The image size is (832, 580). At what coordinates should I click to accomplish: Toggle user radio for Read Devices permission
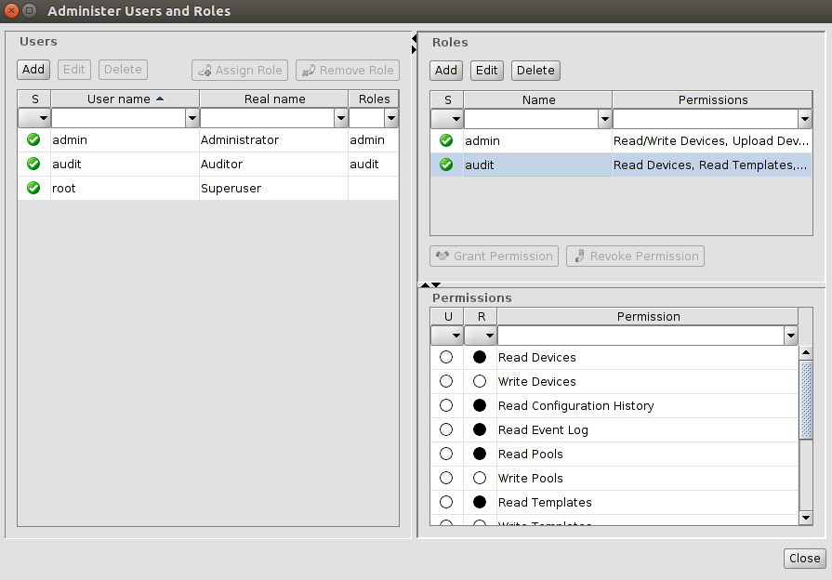pos(446,358)
